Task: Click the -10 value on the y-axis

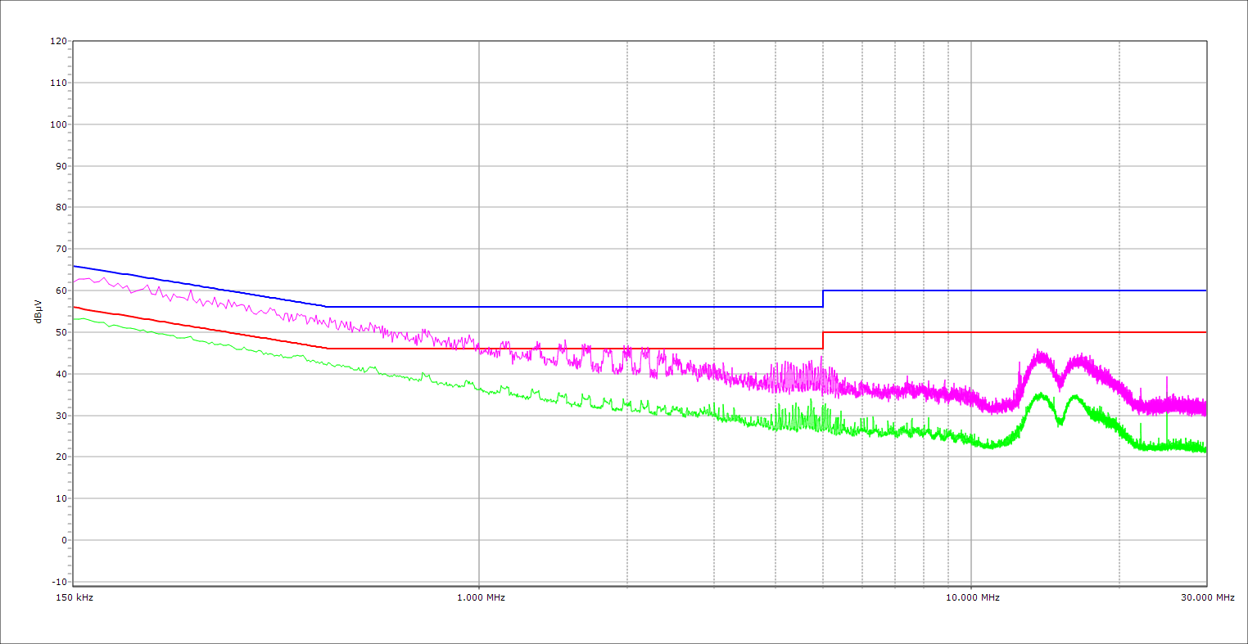Action: (x=58, y=582)
